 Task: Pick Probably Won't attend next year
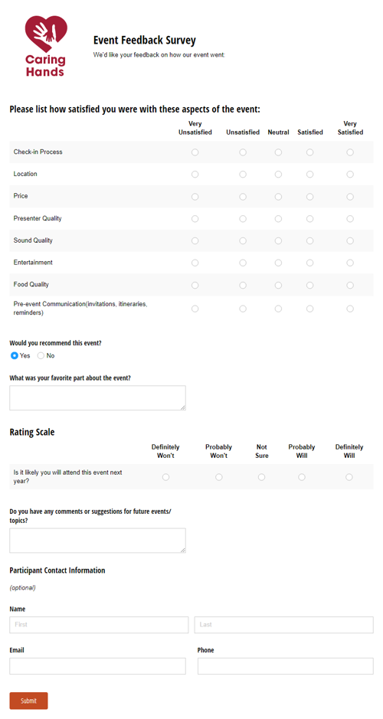(x=219, y=477)
